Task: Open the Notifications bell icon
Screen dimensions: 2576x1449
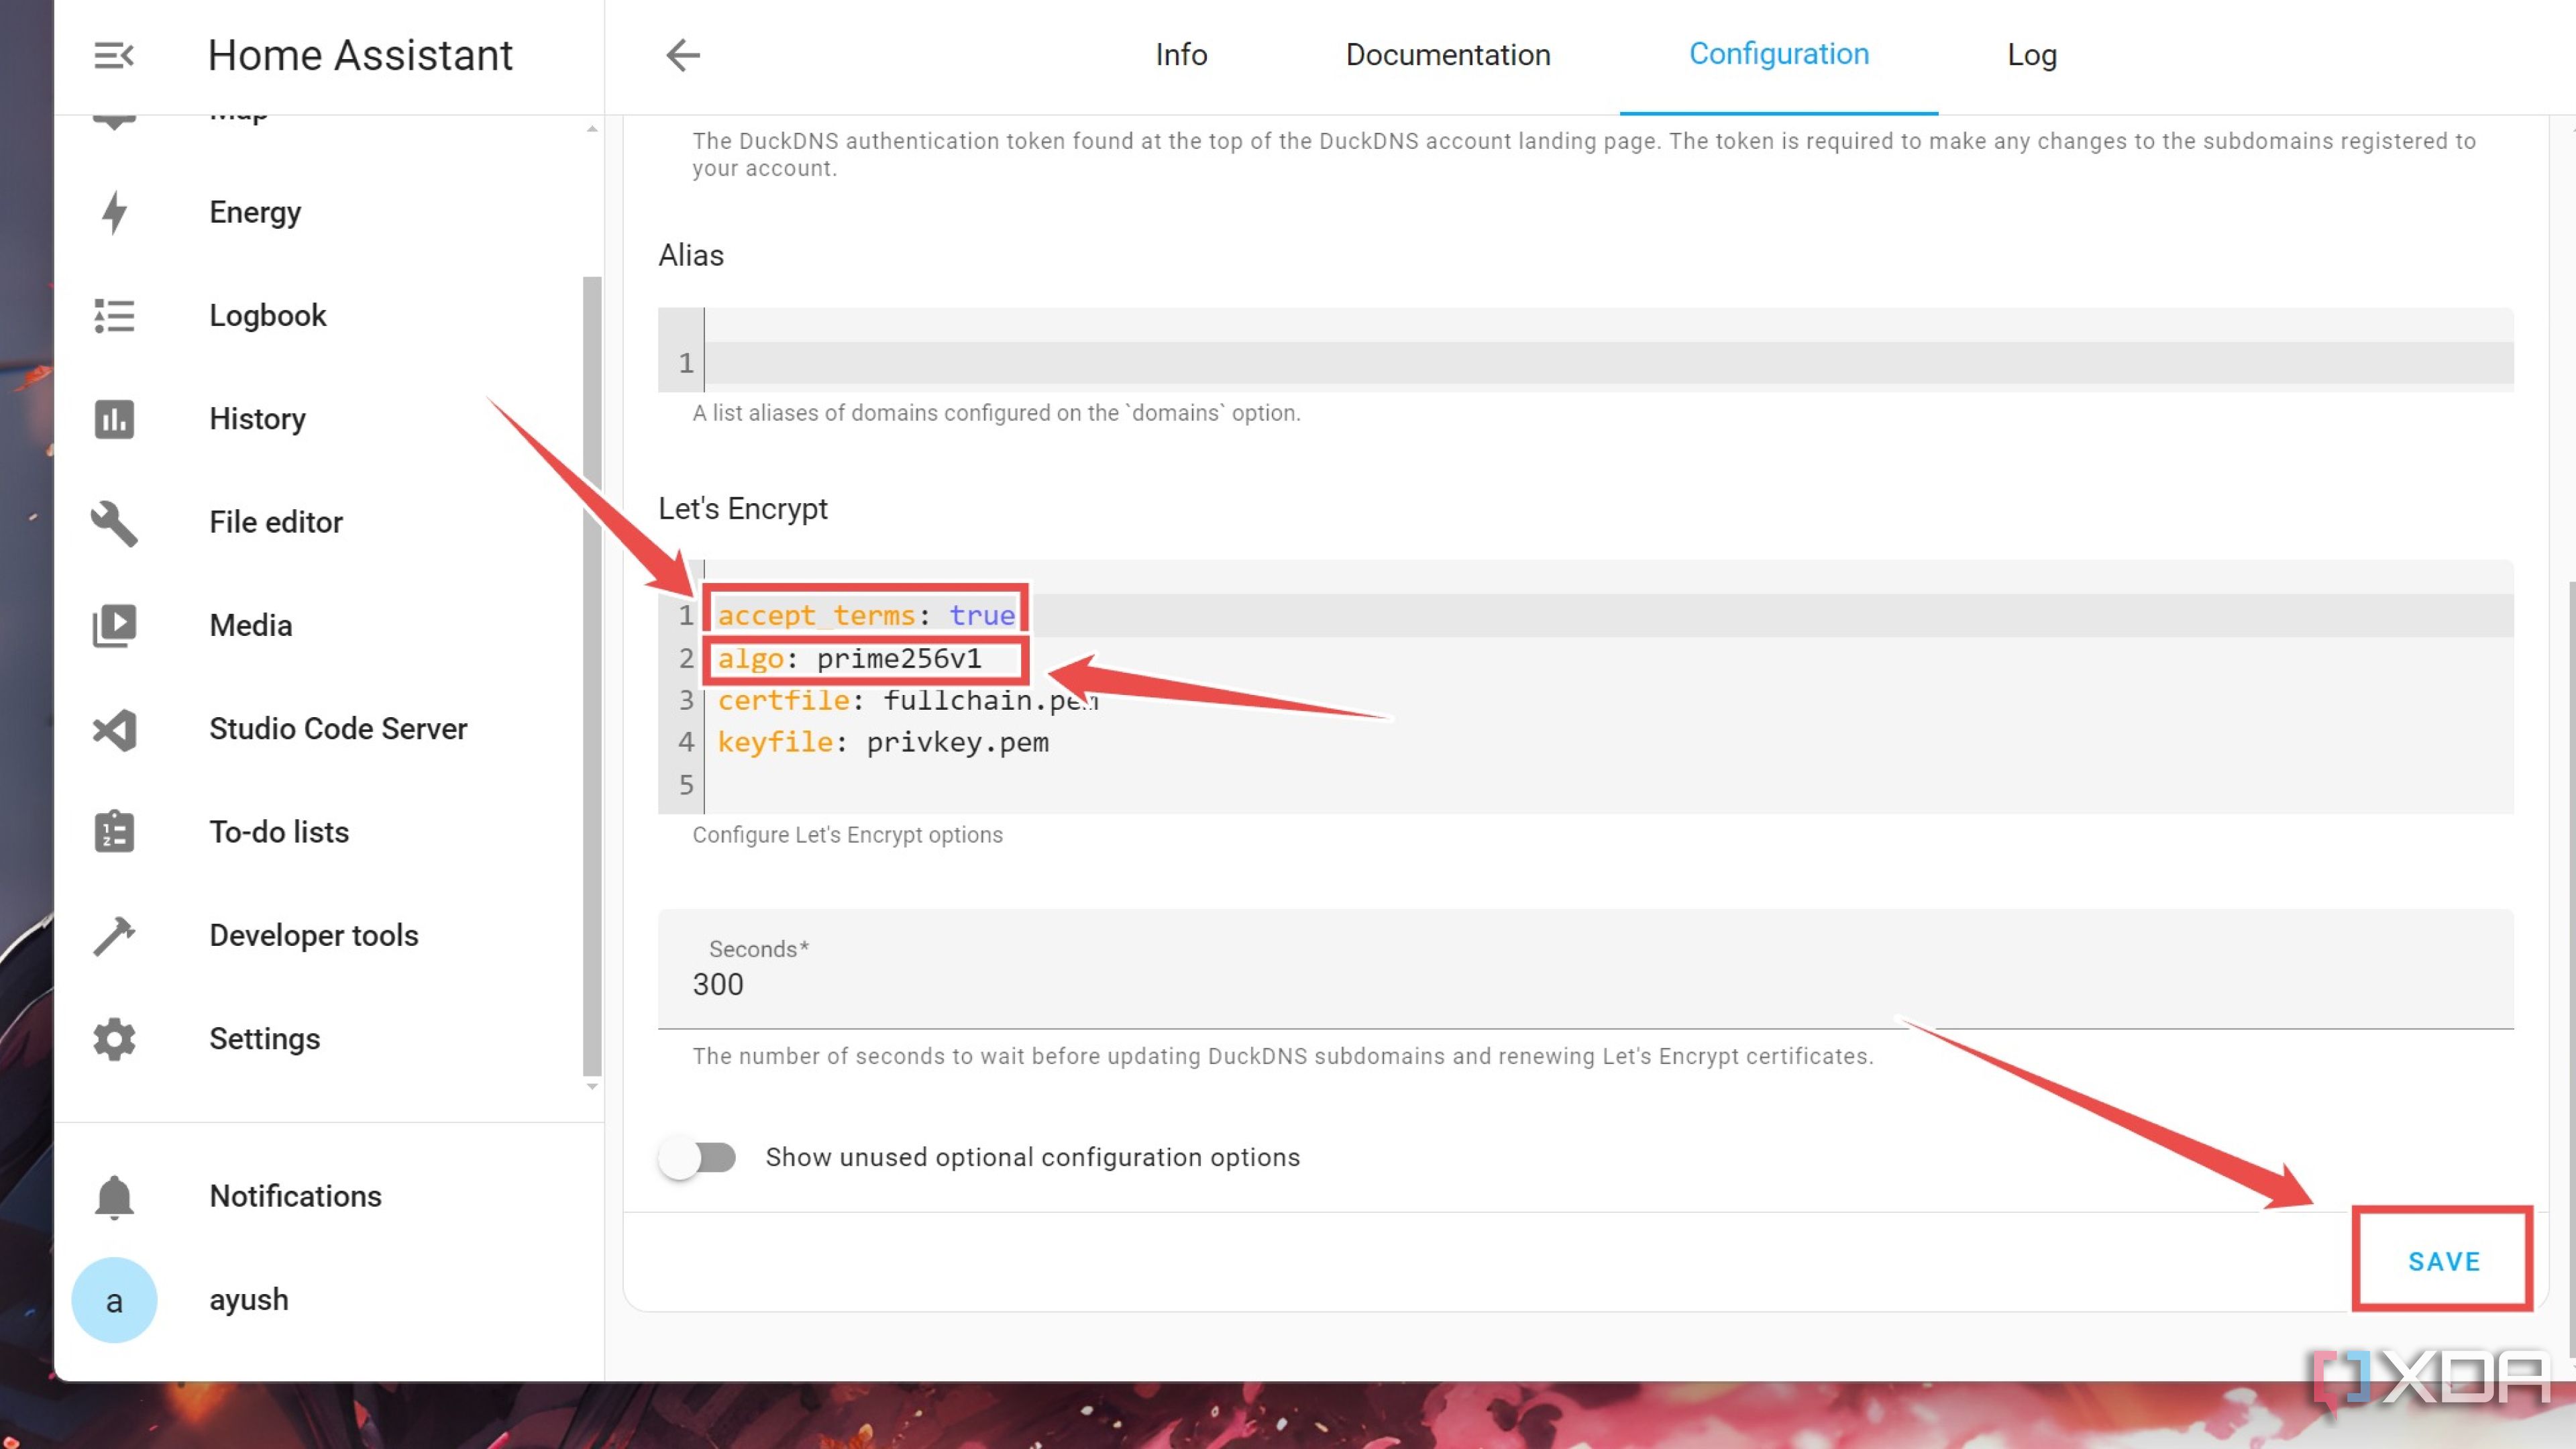Action: pyautogui.click(x=114, y=1196)
